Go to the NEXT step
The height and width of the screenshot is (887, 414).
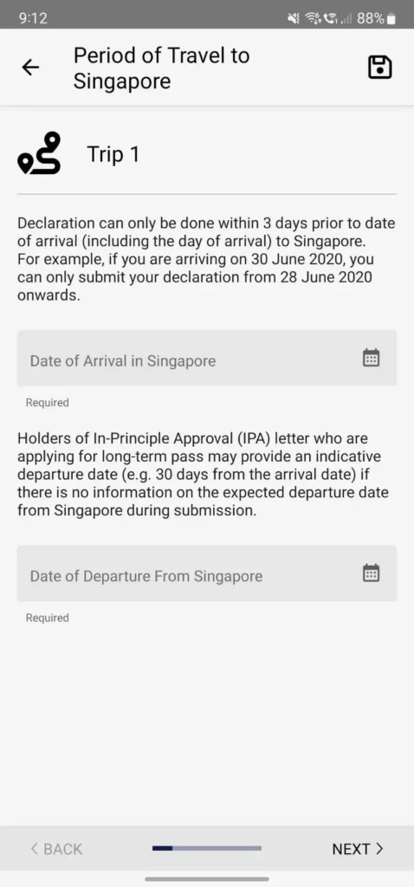click(x=358, y=849)
